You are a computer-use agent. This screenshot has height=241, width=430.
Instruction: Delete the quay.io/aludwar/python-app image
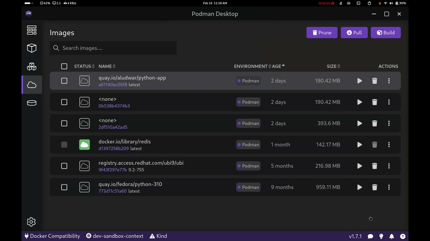click(375, 81)
